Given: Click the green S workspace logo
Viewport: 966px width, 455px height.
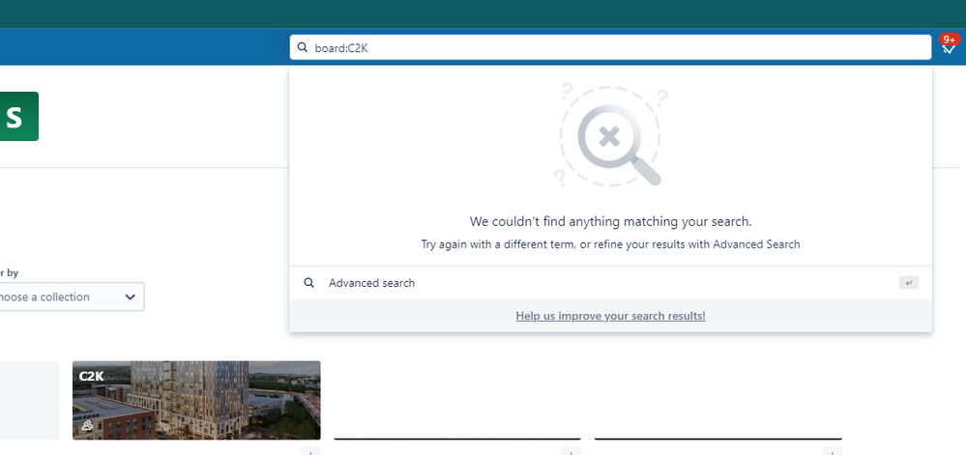Looking at the screenshot, I should point(18,116).
